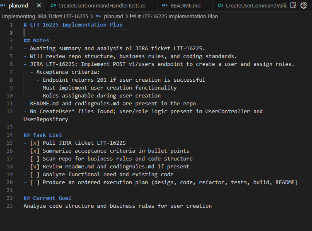Click line number 14 in the gutter
Viewport: 312px width, 231px height.
point(10,127)
